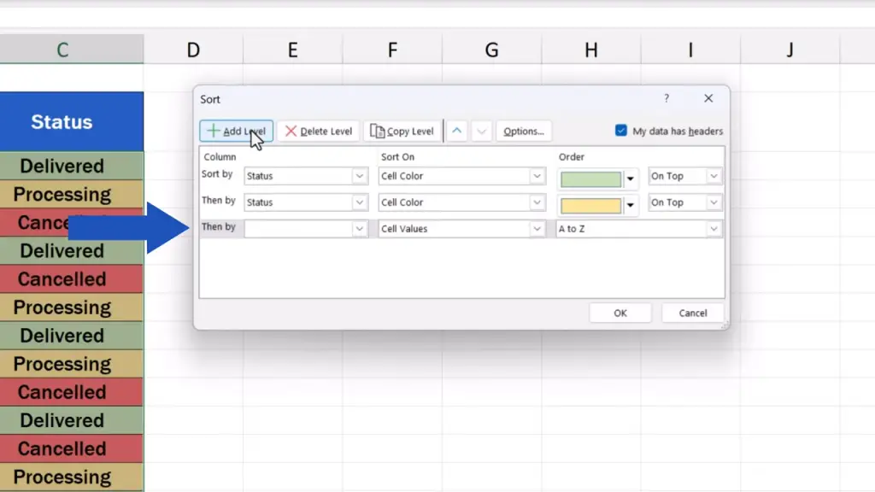This screenshot has height=492, width=875.
Task: Click the Copy Level icon
Action: [378, 132]
